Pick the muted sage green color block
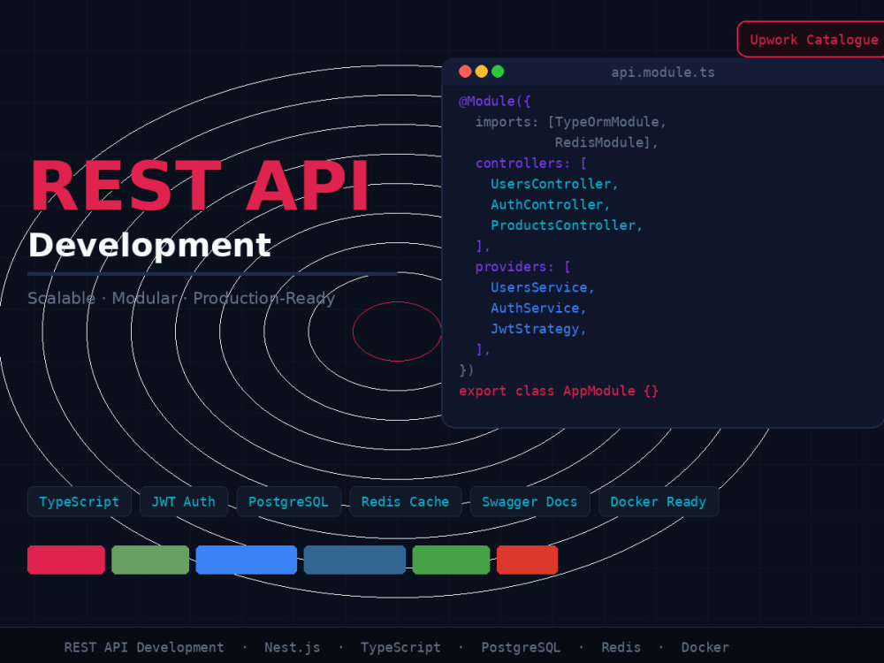This screenshot has height=663, width=884. pos(150,560)
